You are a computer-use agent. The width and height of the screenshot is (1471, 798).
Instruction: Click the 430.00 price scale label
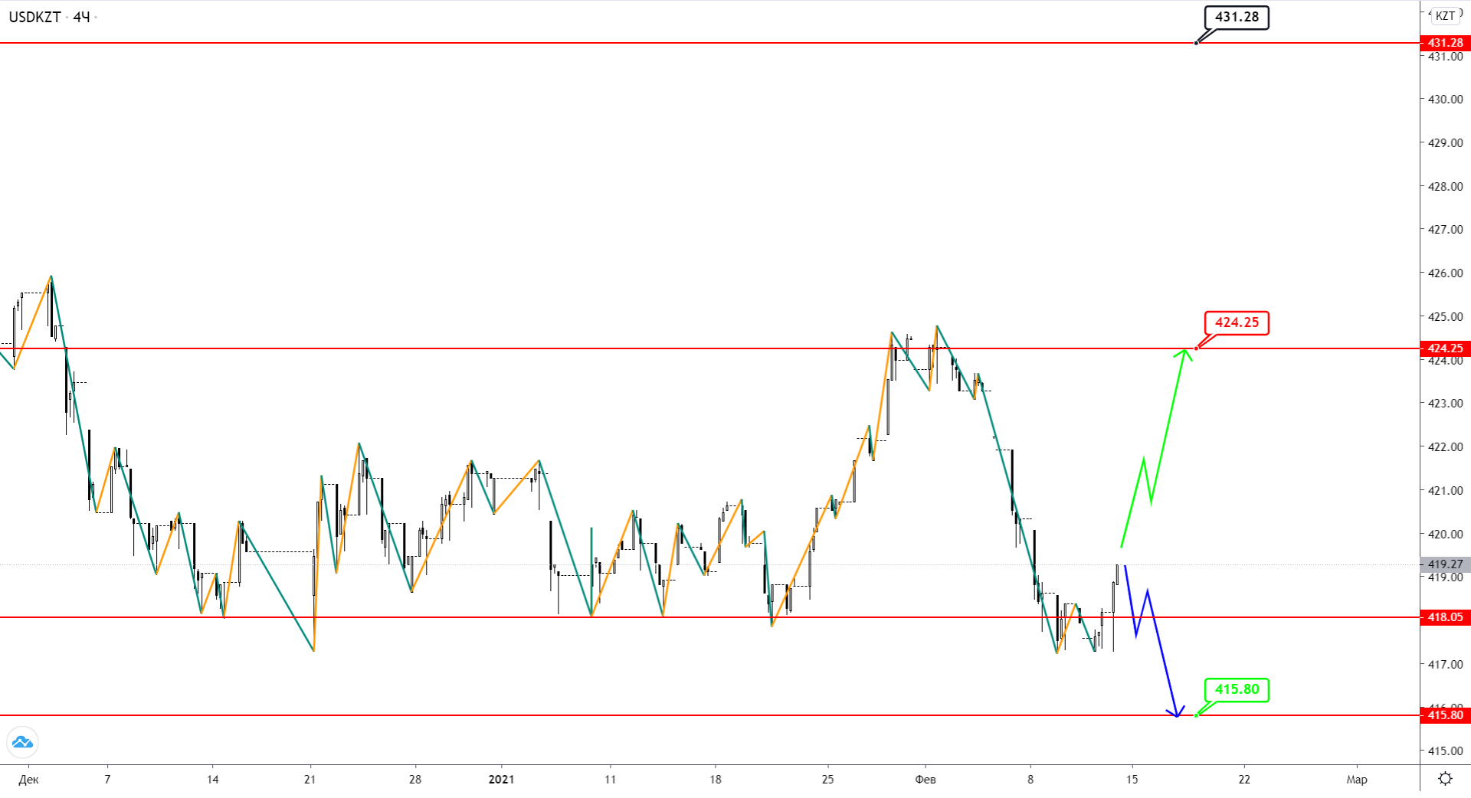(x=1445, y=100)
